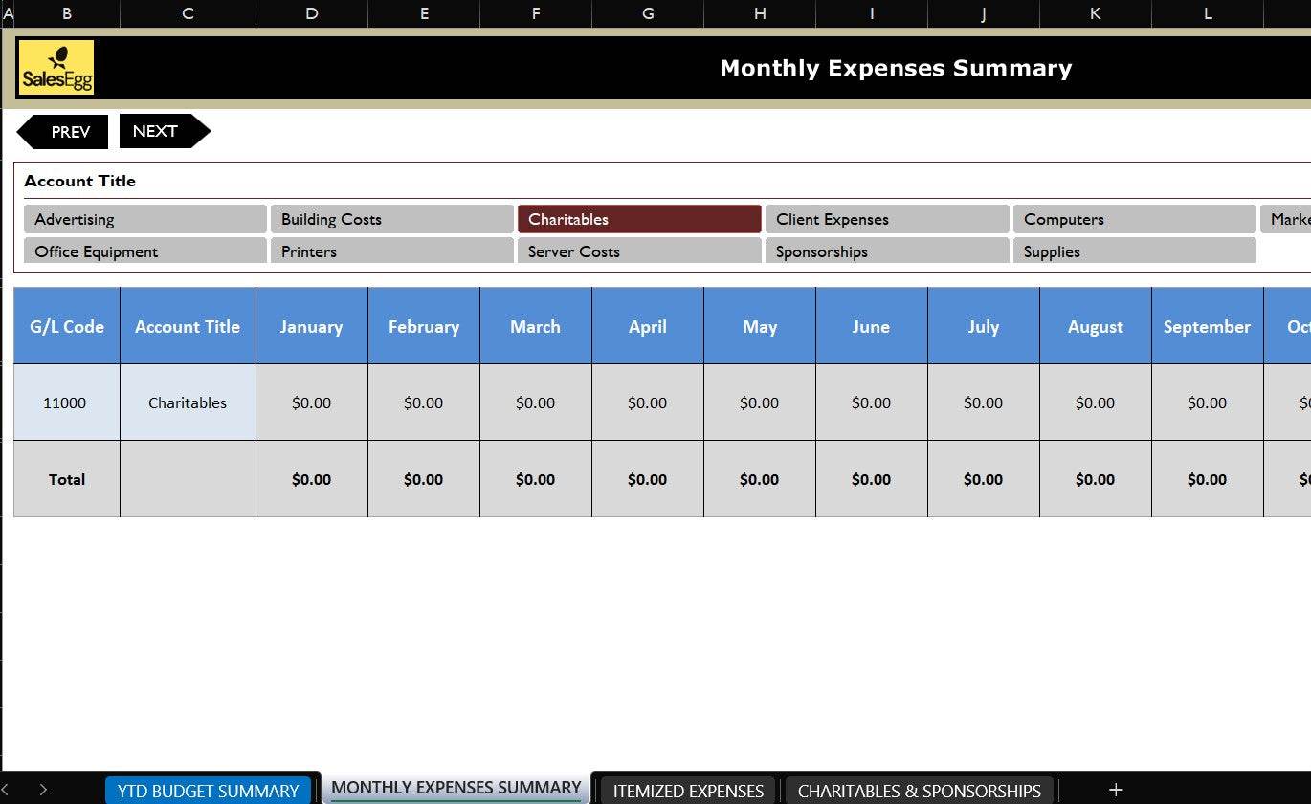This screenshot has width=1311, height=804.
Task: Filter by Client Expenses
Action: [x=886, y=219]
